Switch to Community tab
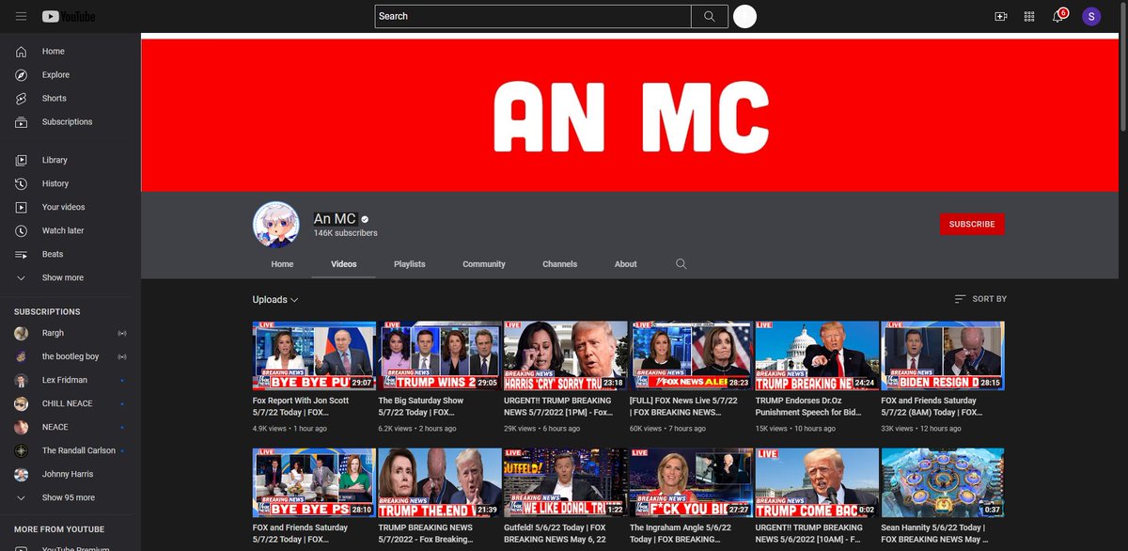The height and width of the screenshot is (551, 1128). click(484, 264)
